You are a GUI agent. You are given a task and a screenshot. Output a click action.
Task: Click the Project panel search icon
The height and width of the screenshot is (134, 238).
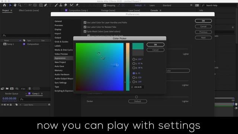click(x=4, y=35)
